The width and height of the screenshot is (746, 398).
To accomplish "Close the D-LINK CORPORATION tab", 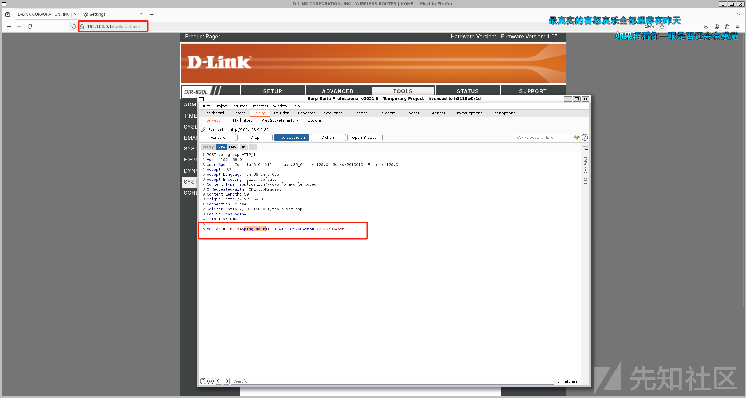I will click(75, 14).
